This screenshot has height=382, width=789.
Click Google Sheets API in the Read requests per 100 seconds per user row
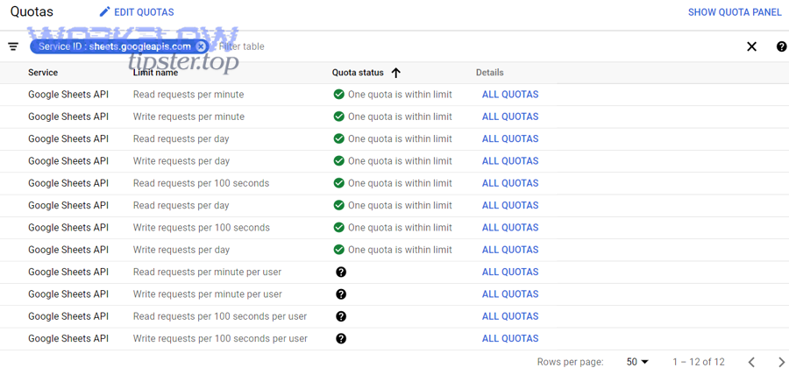68,316
